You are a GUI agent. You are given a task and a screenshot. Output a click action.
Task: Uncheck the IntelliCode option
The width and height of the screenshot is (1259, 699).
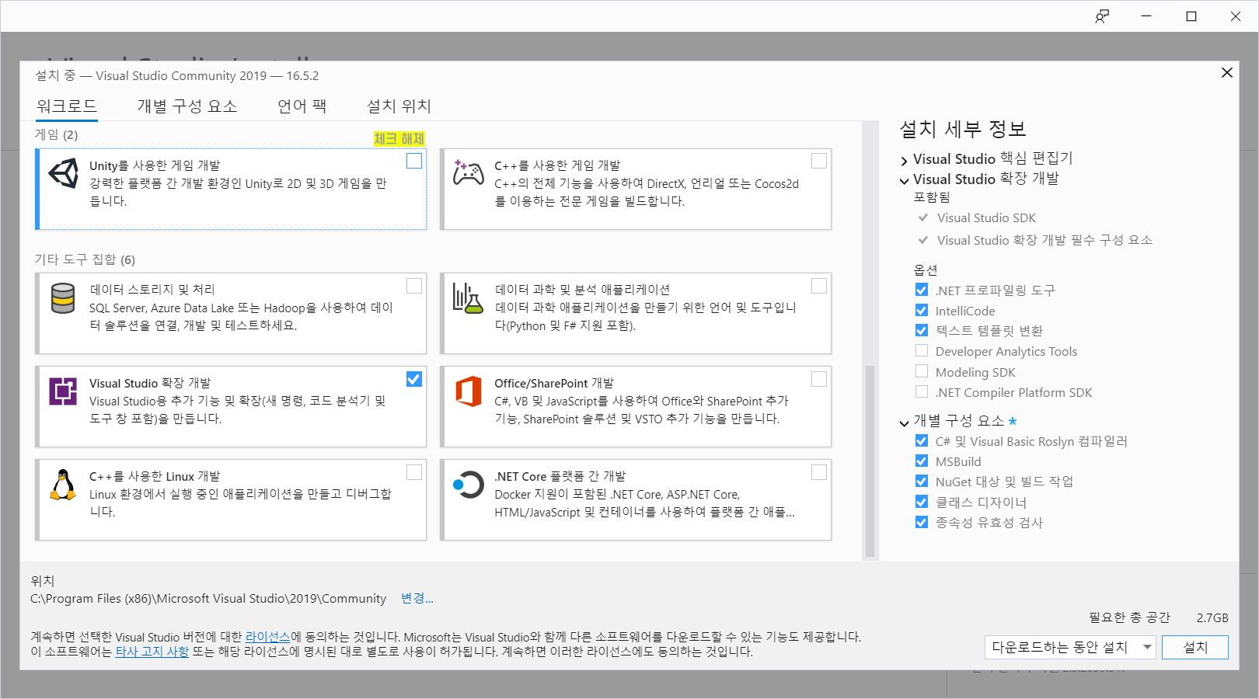(922, 310)
